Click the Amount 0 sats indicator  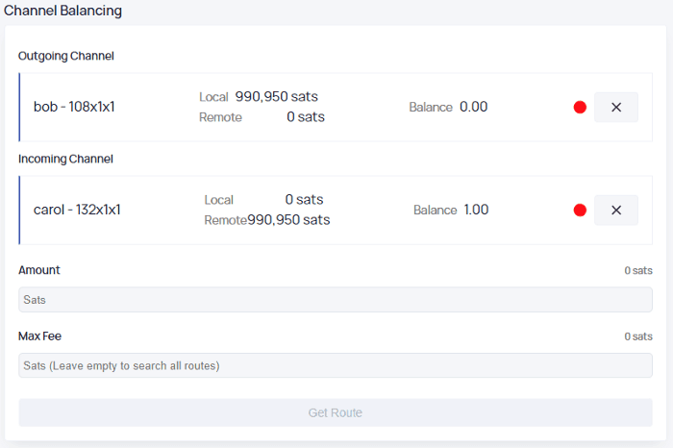click(x=638, y=270)
